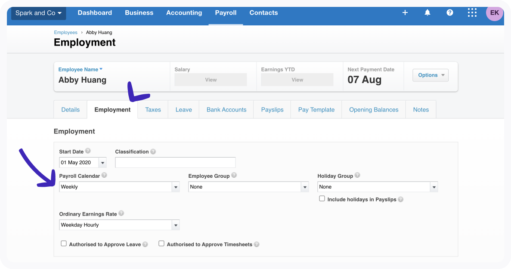Viewport: 511px width, 269px height.
Task: Click the Salary View button
Action: [x=211, y=80]
